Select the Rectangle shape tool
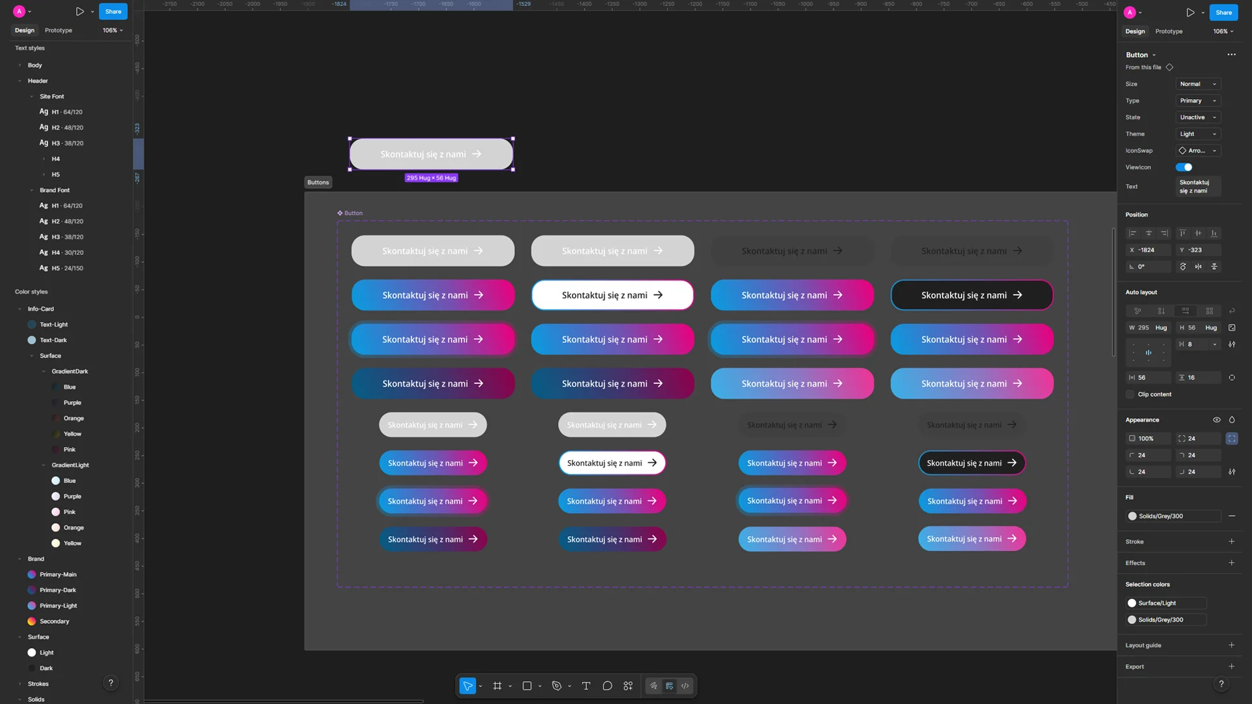 point(527,686)
